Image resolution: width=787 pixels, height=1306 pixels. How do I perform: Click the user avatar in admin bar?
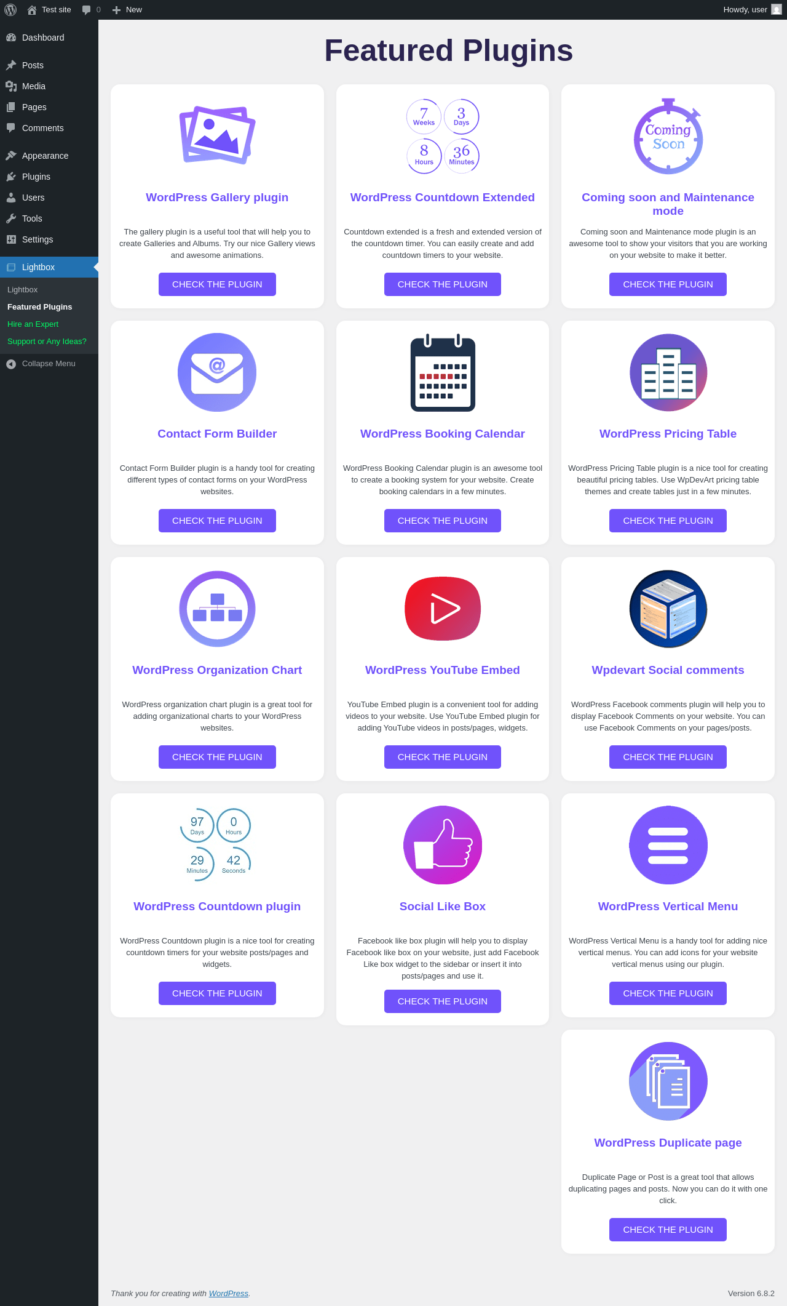[x=777, y=10]
